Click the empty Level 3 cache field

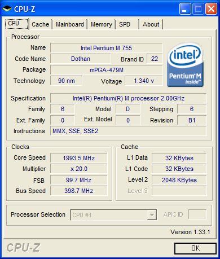point(179,191)
